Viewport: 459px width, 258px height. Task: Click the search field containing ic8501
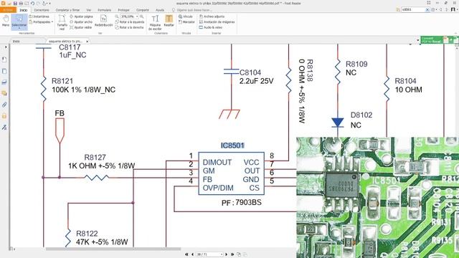(x=413, y=9)
